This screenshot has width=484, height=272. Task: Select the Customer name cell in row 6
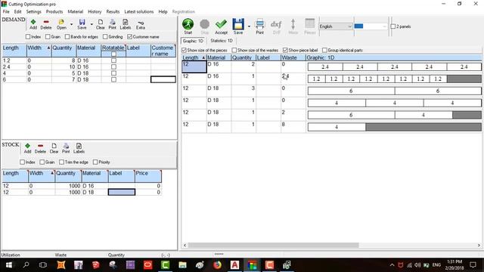[163, 79]
